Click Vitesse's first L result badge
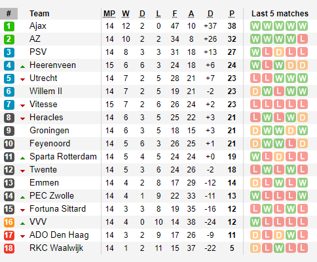Image resolution: width=317 pixels, height=262 pixels. [255, 105]
